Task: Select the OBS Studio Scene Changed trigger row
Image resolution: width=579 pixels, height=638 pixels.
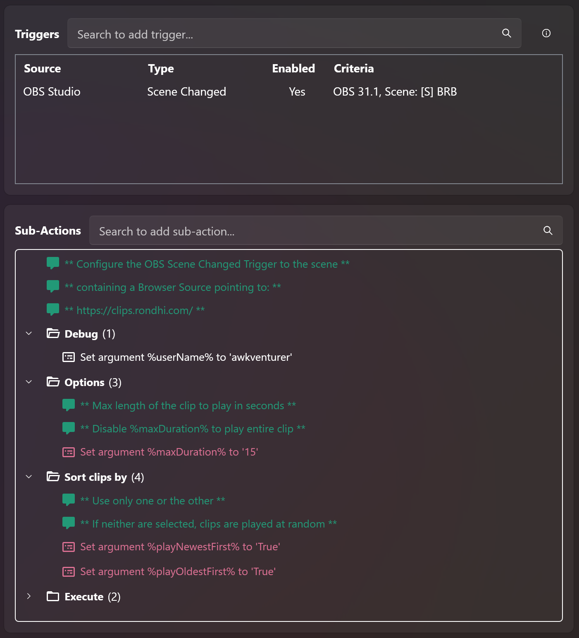Action: (240, 92)
